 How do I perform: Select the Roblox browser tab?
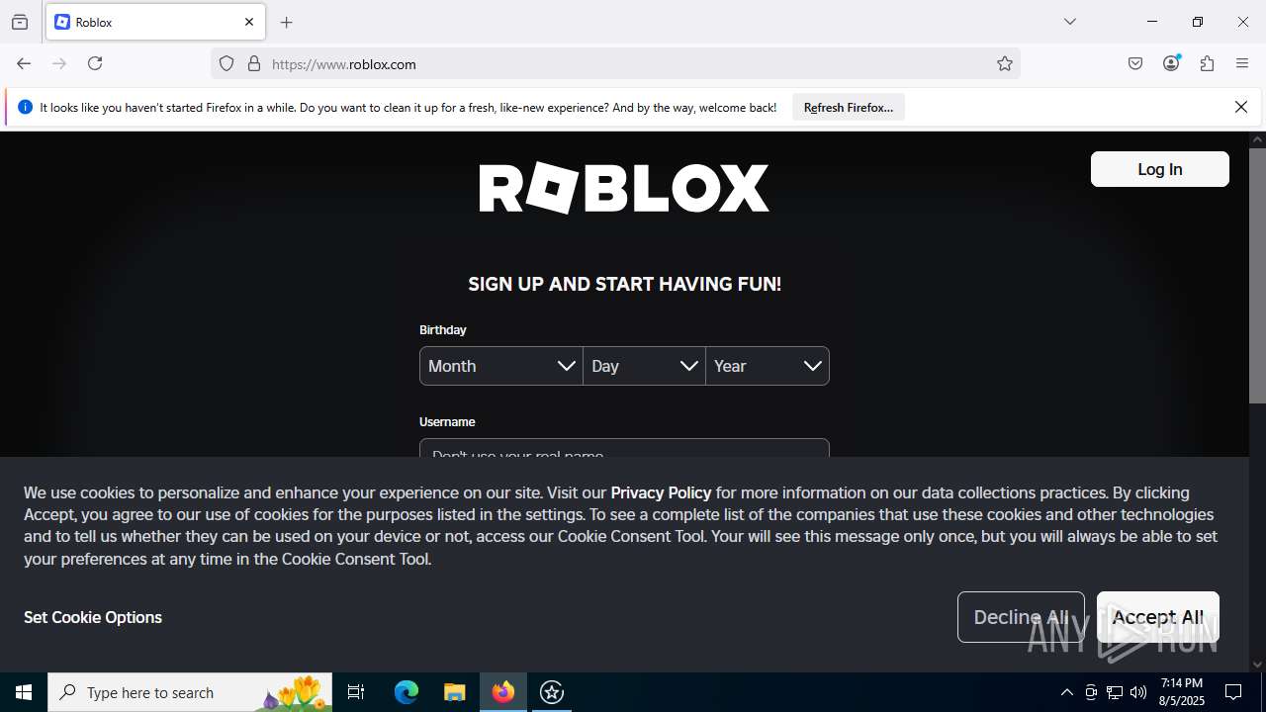click(155, 22)
